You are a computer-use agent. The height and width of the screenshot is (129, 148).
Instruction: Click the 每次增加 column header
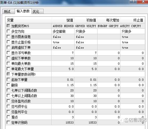(109, 20)
